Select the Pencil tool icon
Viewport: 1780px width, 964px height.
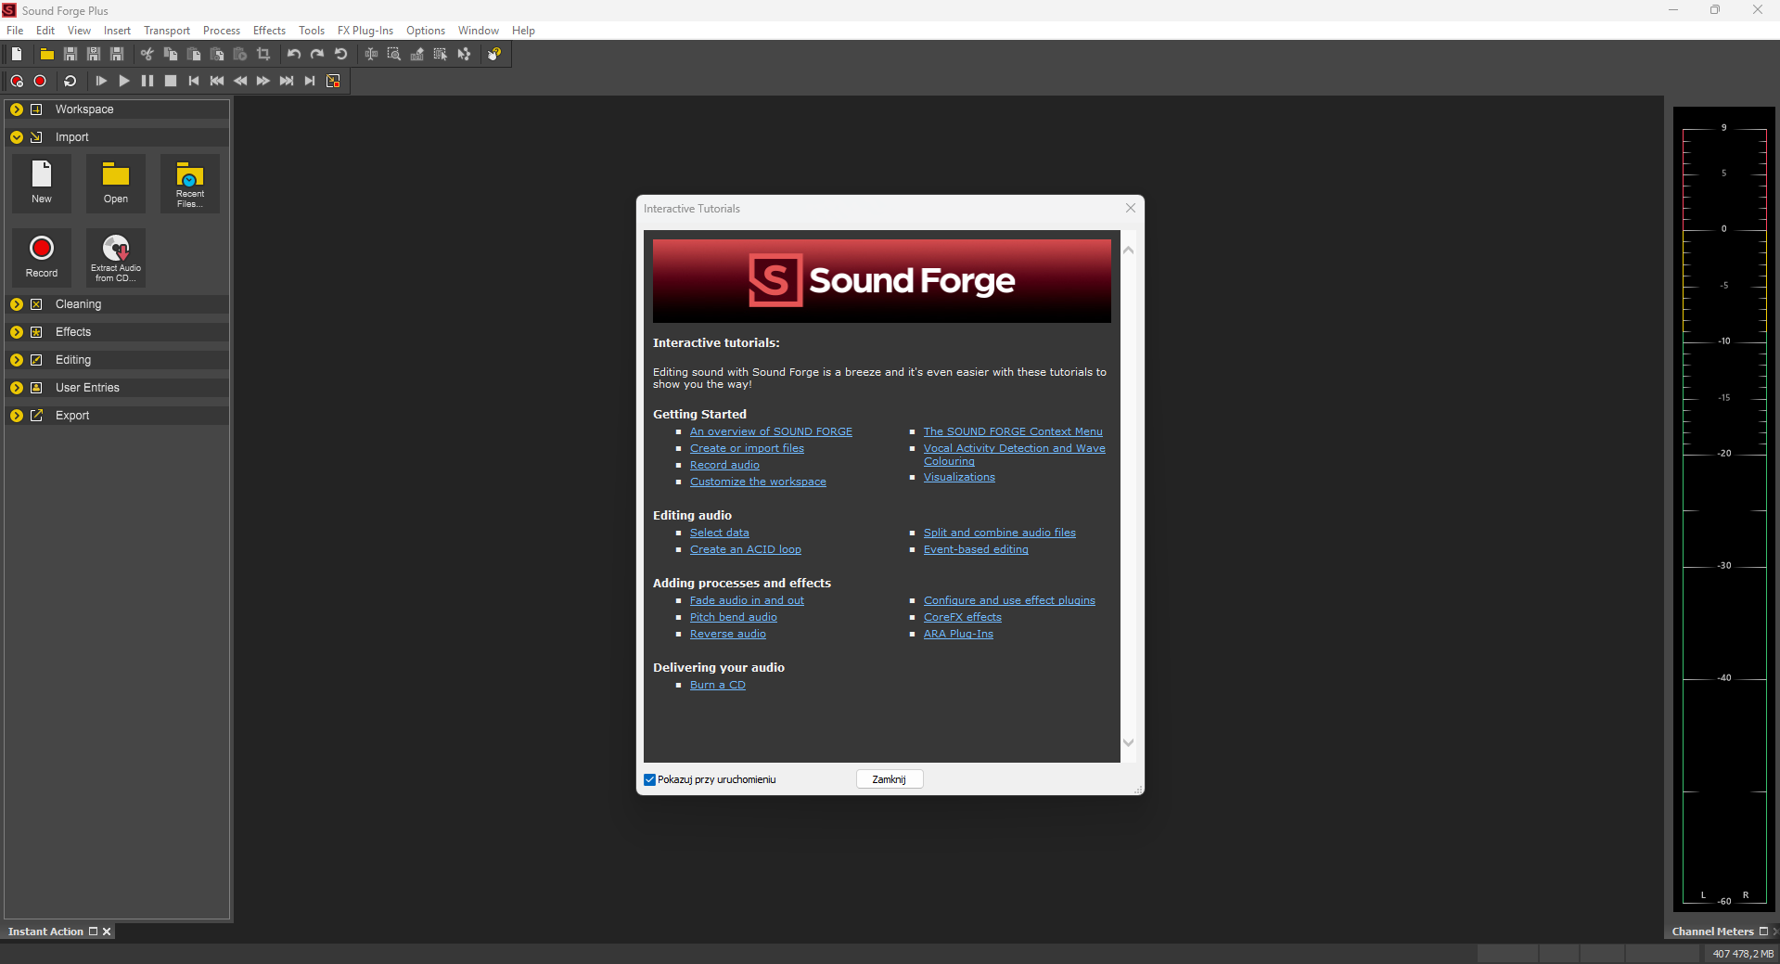click(417, 54)
